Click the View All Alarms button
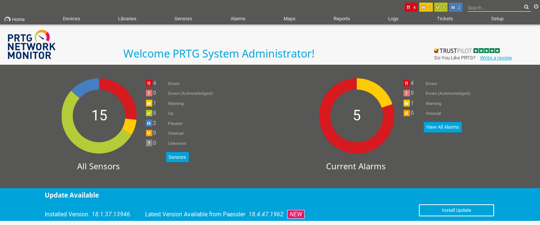The height and width of the screenshot is (225, 540). tap(442, 127)
